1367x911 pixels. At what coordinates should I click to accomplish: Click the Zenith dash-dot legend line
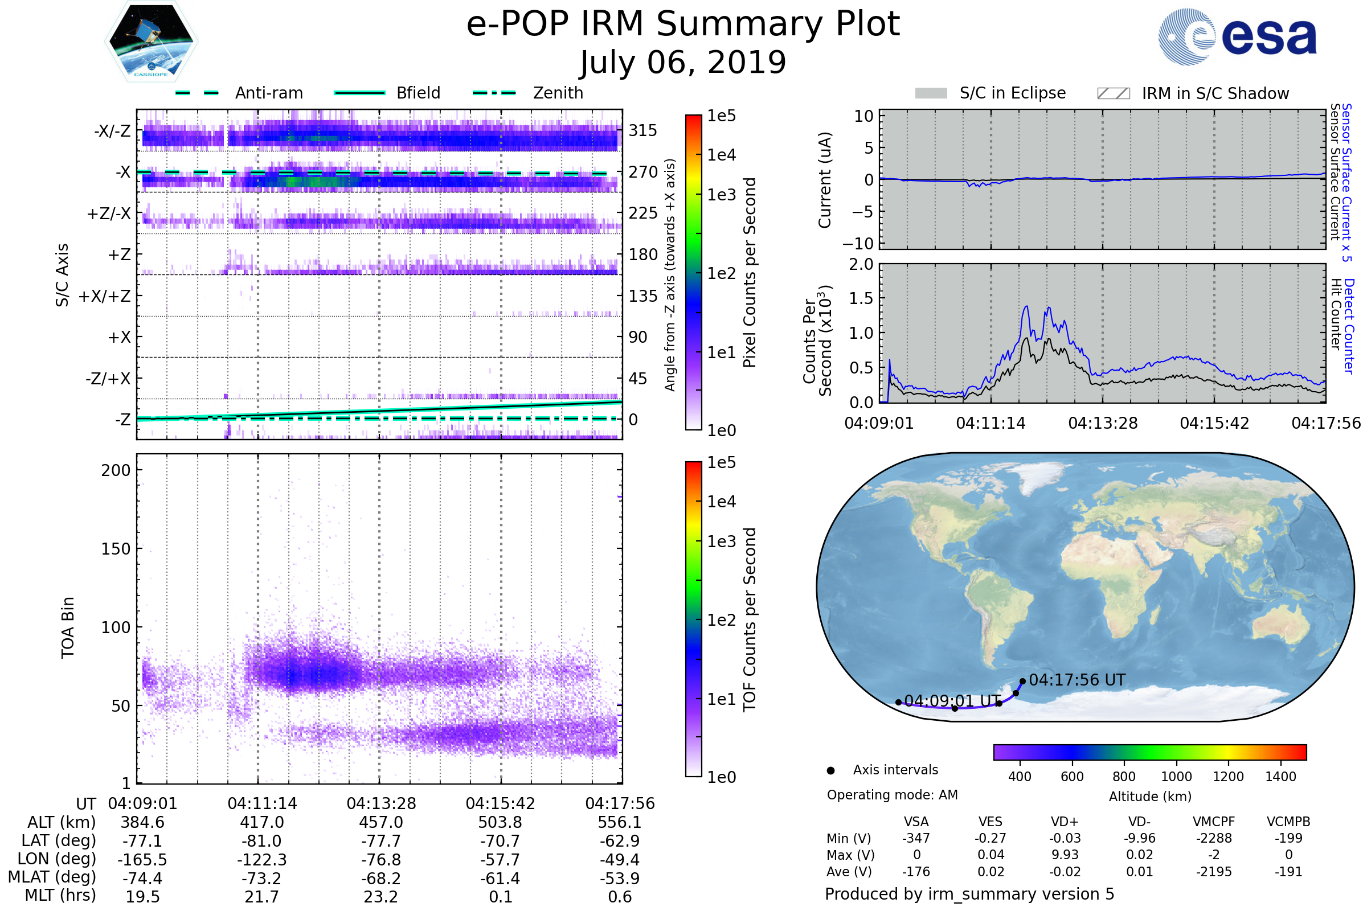coord(494,93)
